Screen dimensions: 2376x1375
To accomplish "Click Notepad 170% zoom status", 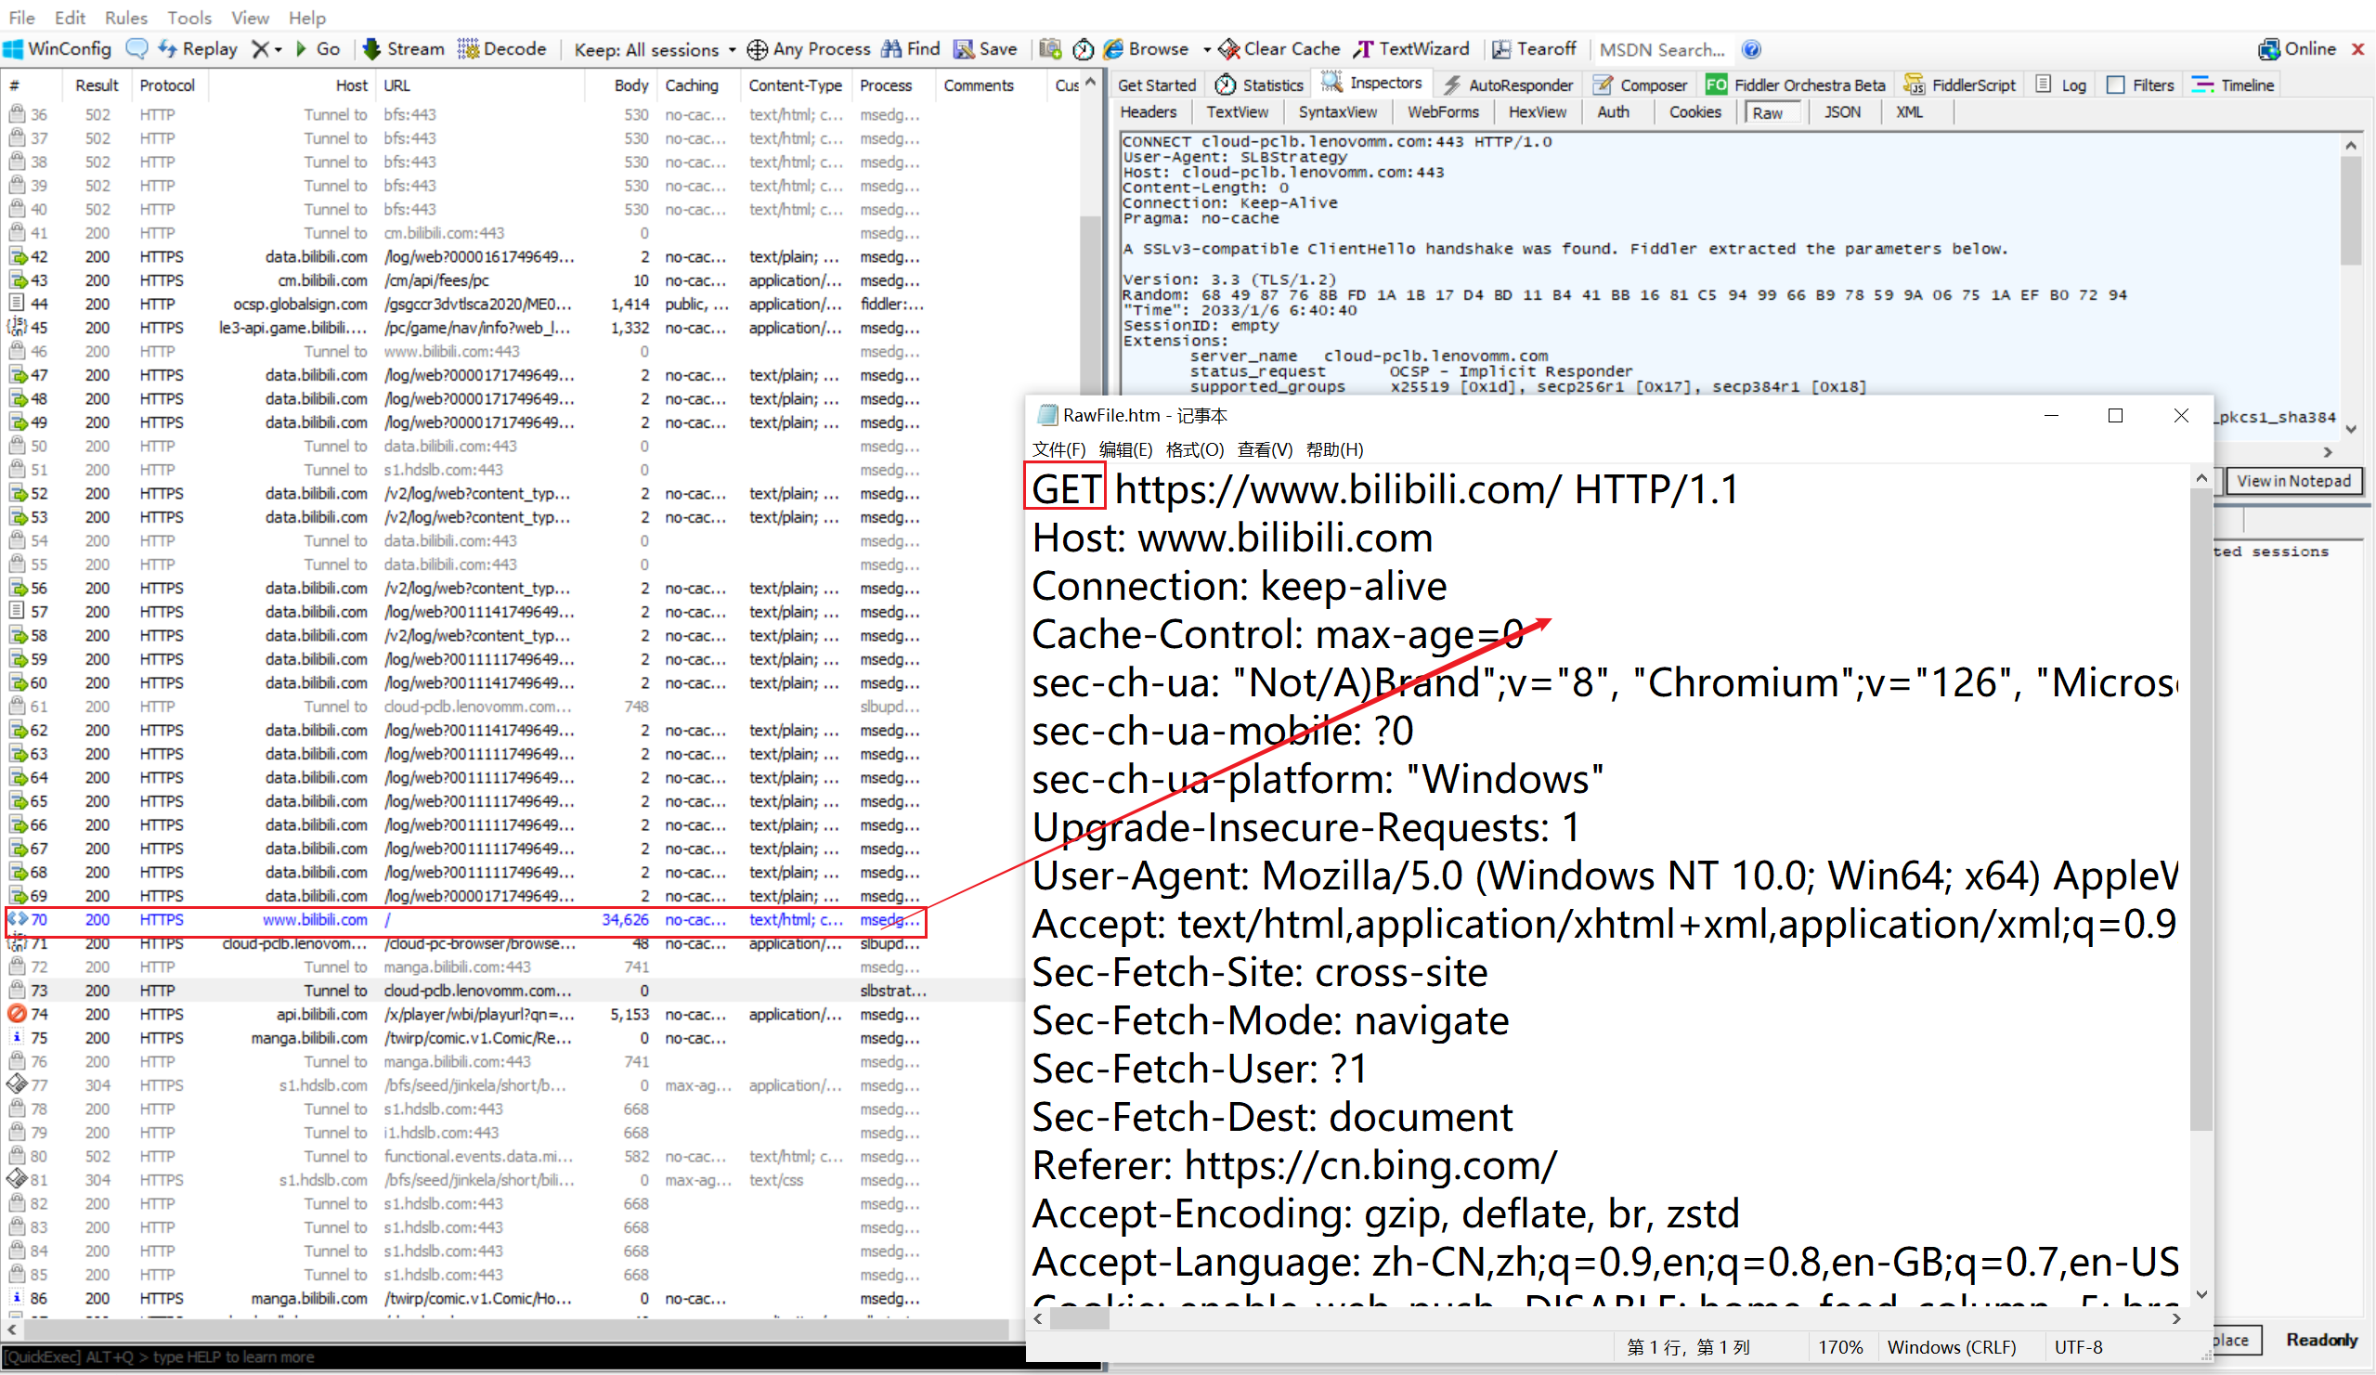I will tap(1839, 1348).
